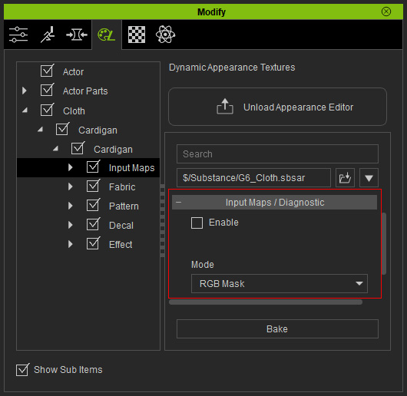Image resolution: width=407 pixels, height=396 pixels.
Task: Focus the Search field
Action: tap(277, 153)
